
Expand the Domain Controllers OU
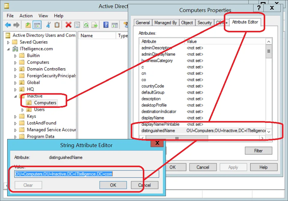pyautogui.click(x=15, y=69)
